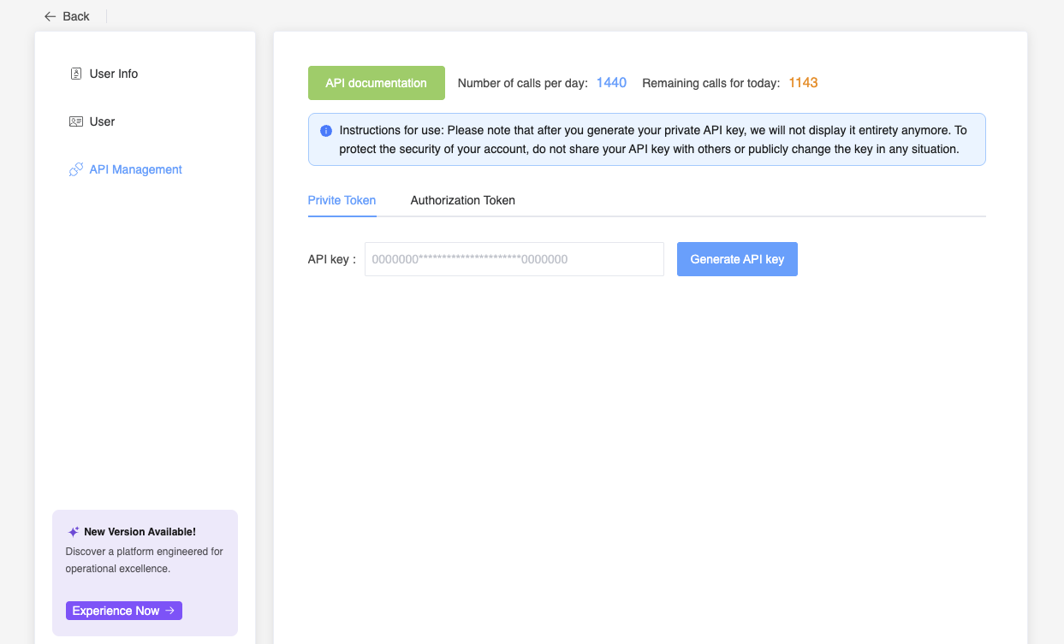The image size is (1064, 644).
Task: Click the back arrow at top left
Action: point(49,15)
